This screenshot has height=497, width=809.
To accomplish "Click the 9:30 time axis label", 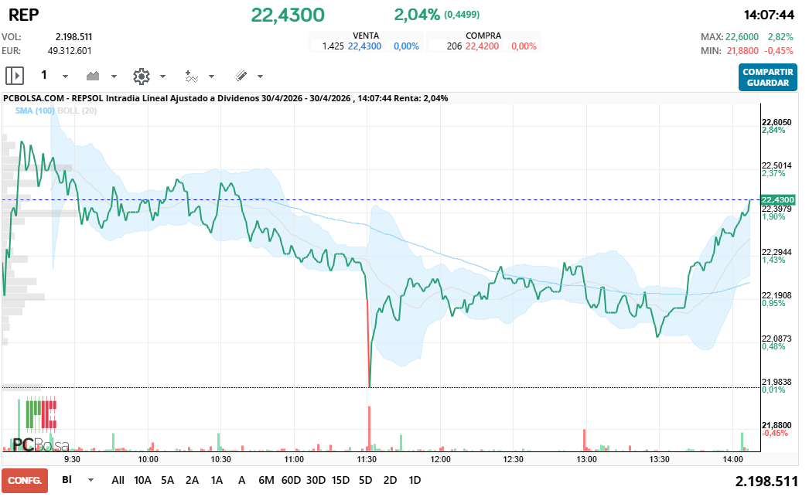I will coord(72,459).
